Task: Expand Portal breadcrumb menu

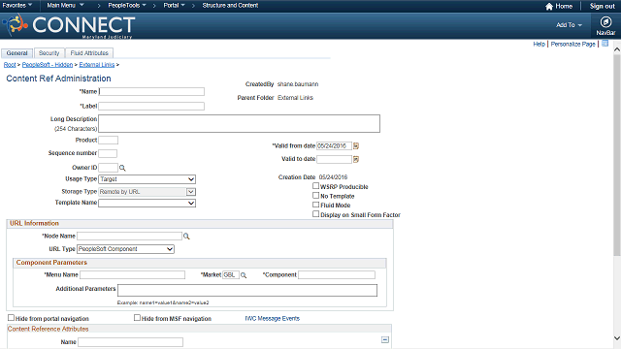Action: [x=174, y=6]
